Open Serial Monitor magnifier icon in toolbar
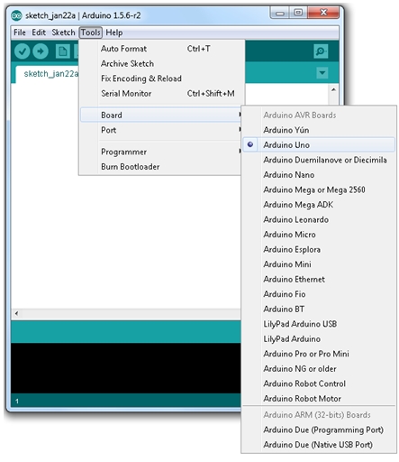 pyautogui.click(x=321, y=51)
